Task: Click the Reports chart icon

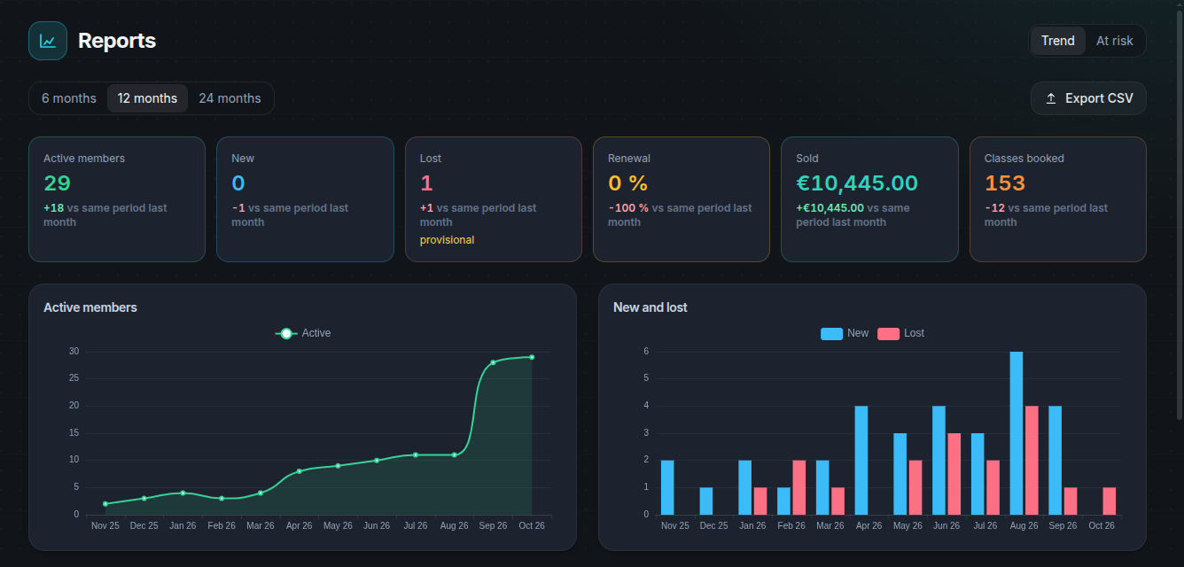Action: 48,41
